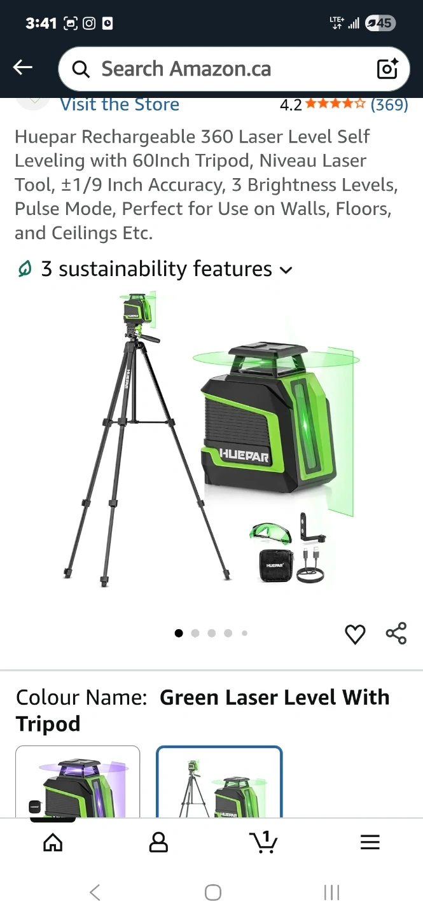Tap Android recent apps button
The width and height of the screenshot is (423, 916).
pos(331,892)
